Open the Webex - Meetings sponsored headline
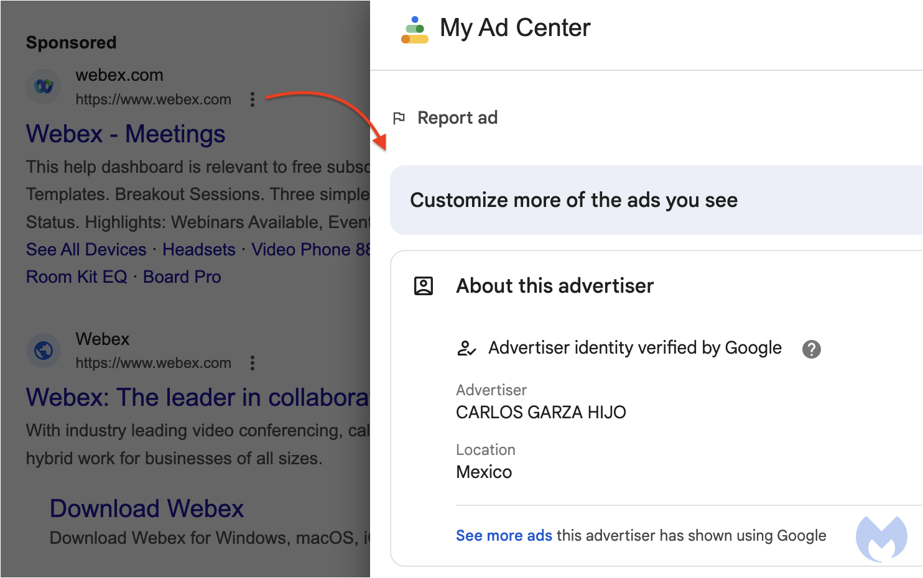 [126, 134]
